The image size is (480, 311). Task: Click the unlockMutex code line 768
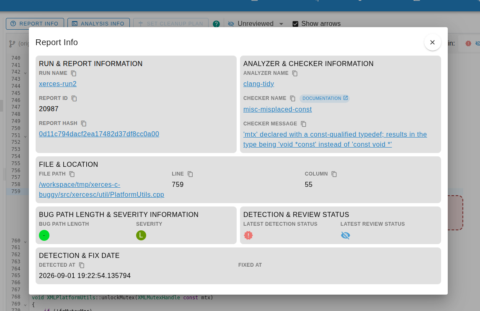[x=122, y=298]
